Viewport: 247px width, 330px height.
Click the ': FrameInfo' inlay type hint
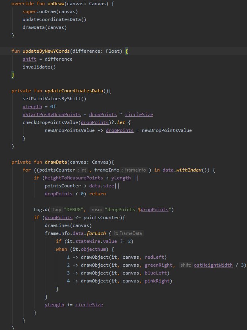click(134, 170)
